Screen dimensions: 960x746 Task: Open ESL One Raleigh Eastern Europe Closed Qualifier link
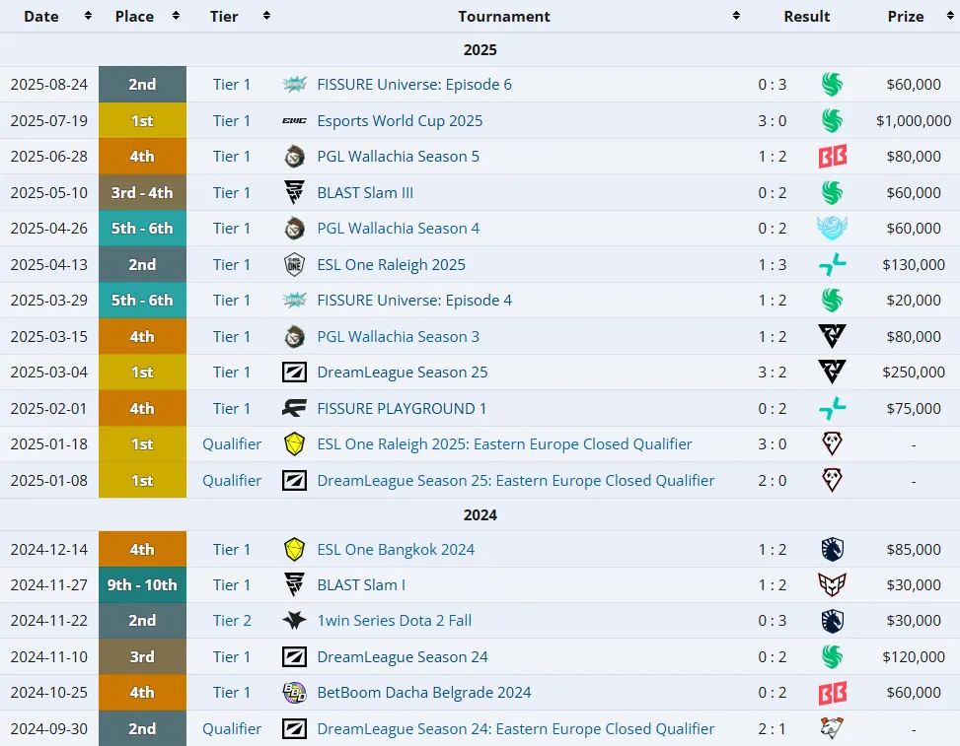[504, 444]
